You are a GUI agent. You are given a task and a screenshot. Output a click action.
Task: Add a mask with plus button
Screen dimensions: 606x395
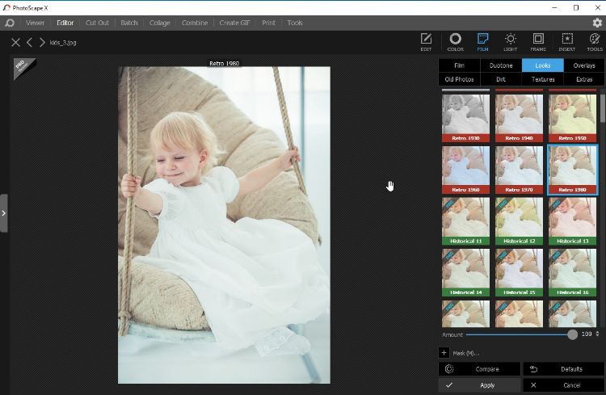pyautogui.click(x=444, y=352)
